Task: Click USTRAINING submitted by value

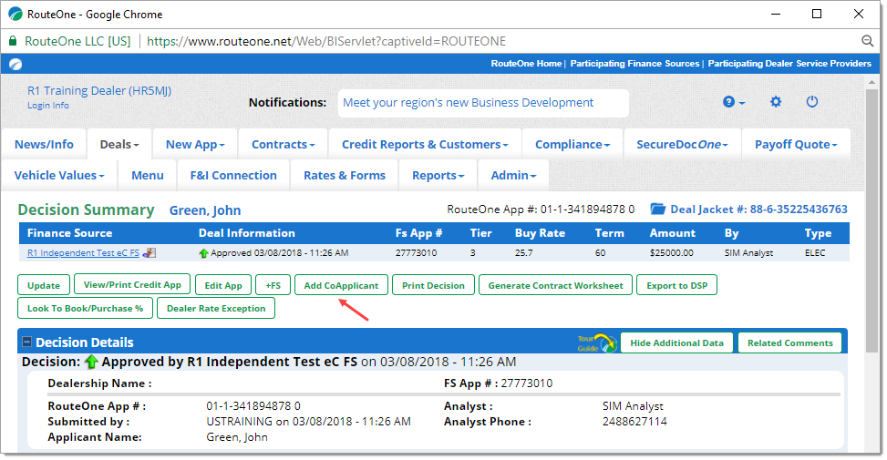Action: (x=308, y=422)
